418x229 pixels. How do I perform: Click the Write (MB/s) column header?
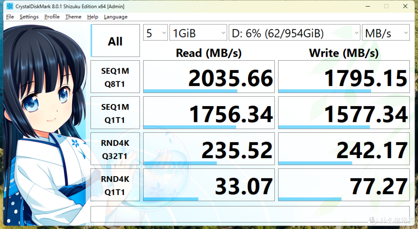point(344,53)
